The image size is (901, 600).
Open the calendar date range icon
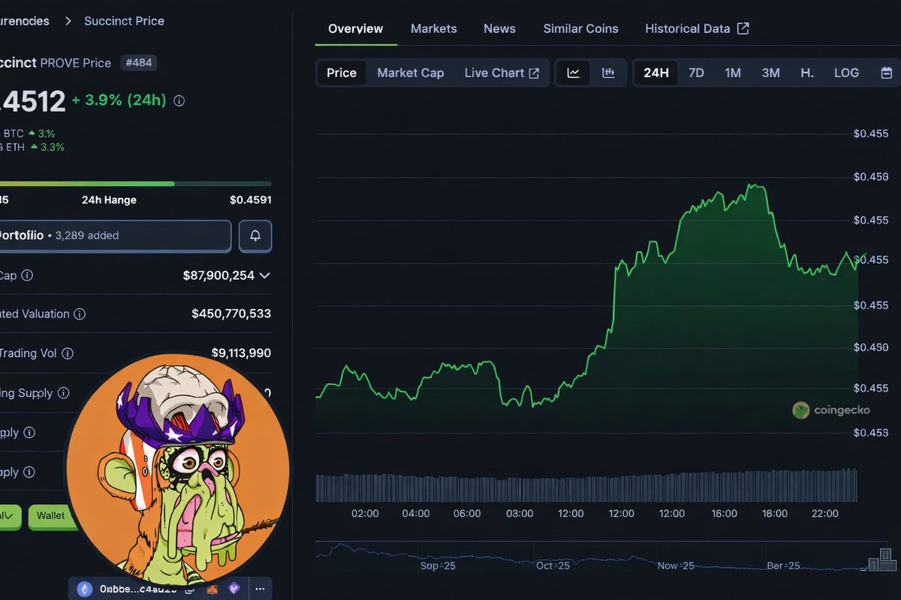point(886,73)
